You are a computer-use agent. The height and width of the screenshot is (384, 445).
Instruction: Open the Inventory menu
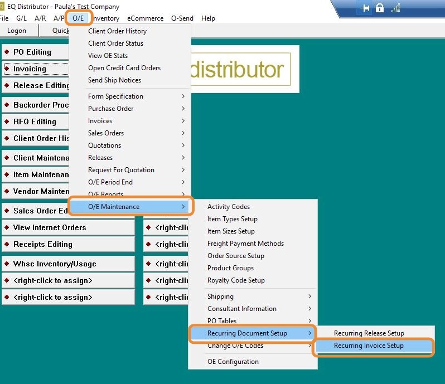pos(106,18)
